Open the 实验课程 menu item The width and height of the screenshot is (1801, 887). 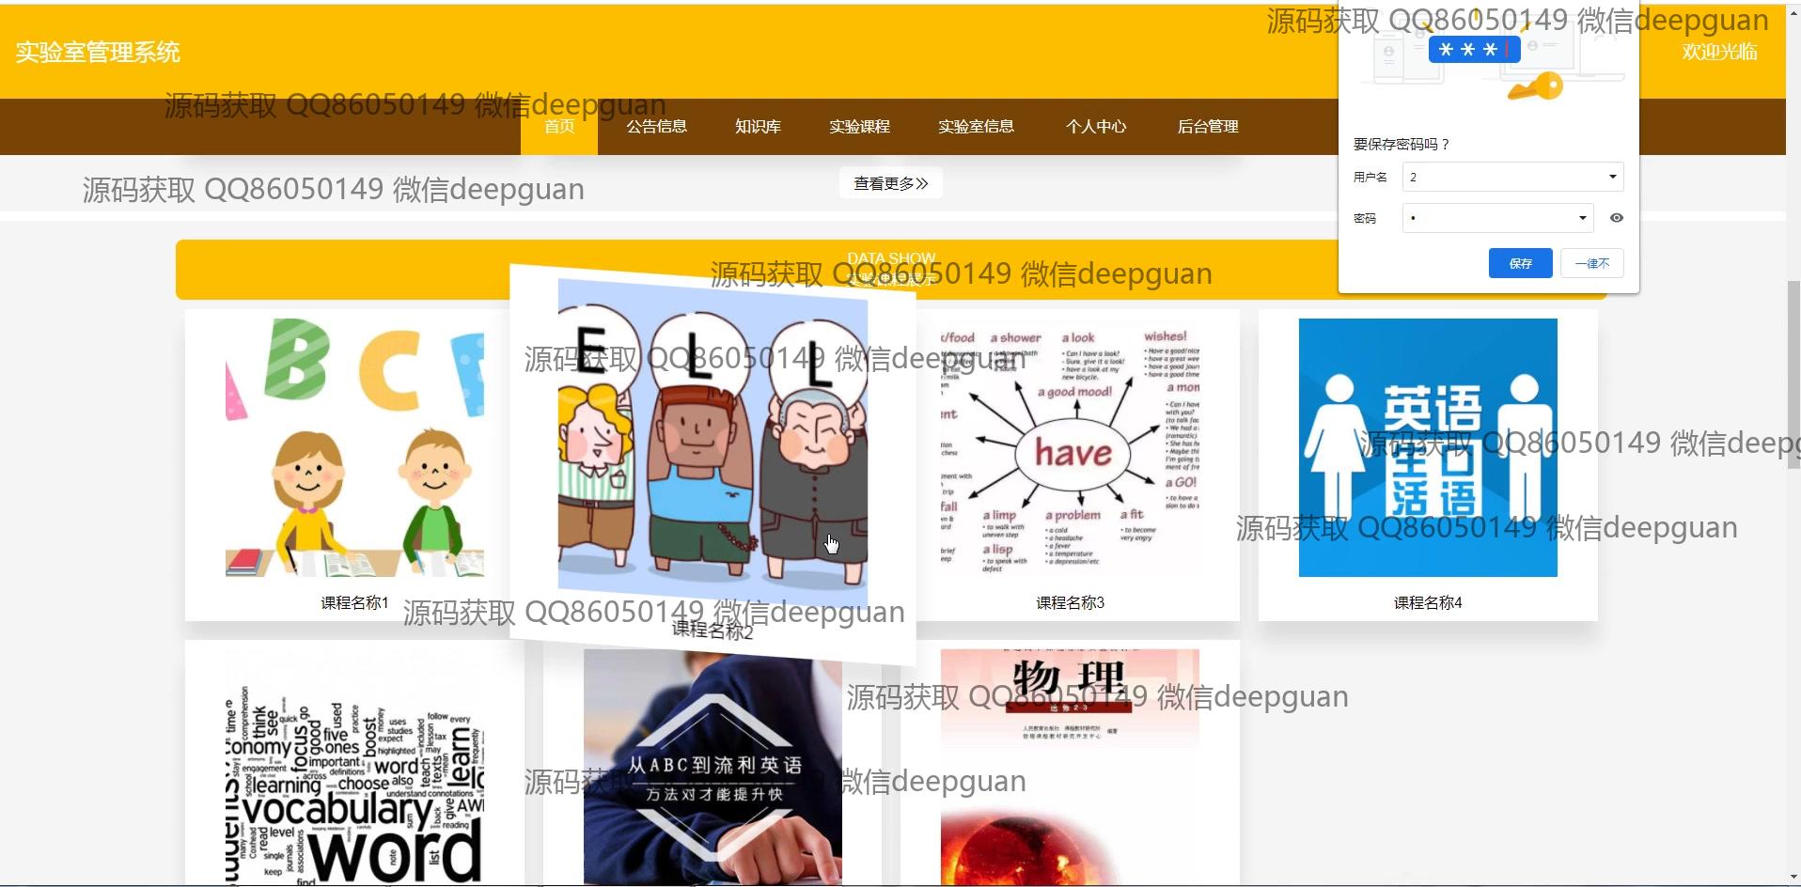tap(859, 126)
